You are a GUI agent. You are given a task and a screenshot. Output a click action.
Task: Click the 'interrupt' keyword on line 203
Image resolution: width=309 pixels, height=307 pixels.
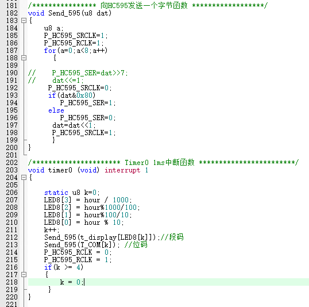(x=122, y=170)
